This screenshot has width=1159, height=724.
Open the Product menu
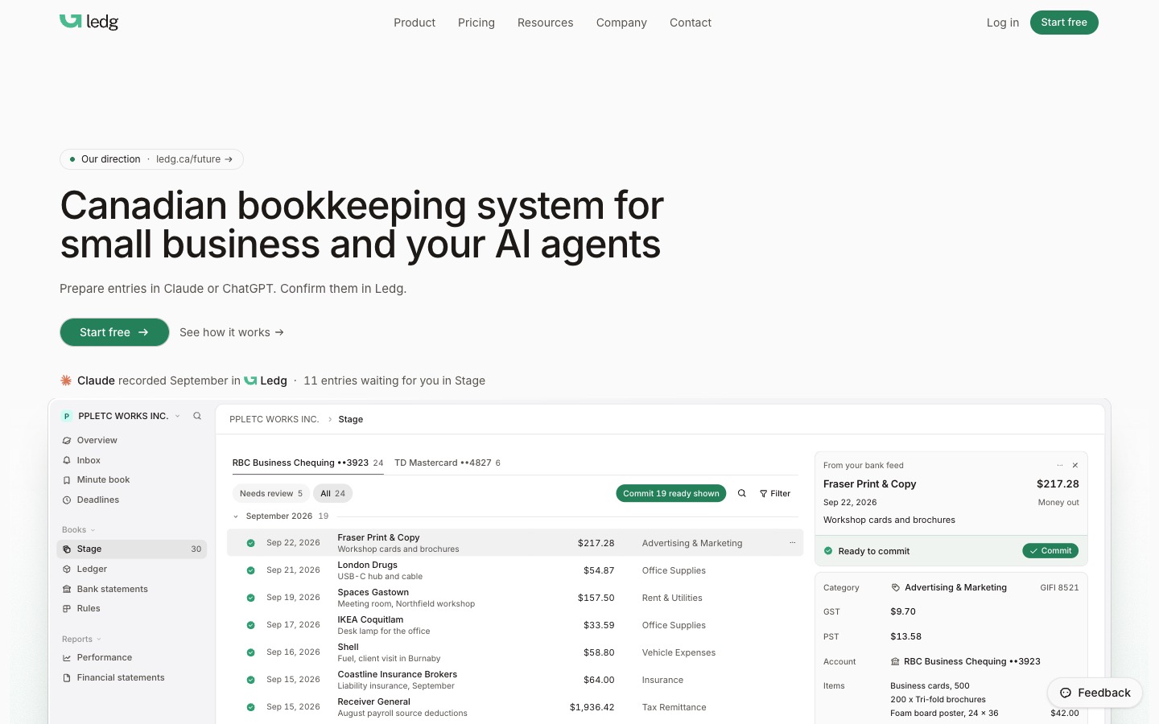click(415, 23)
